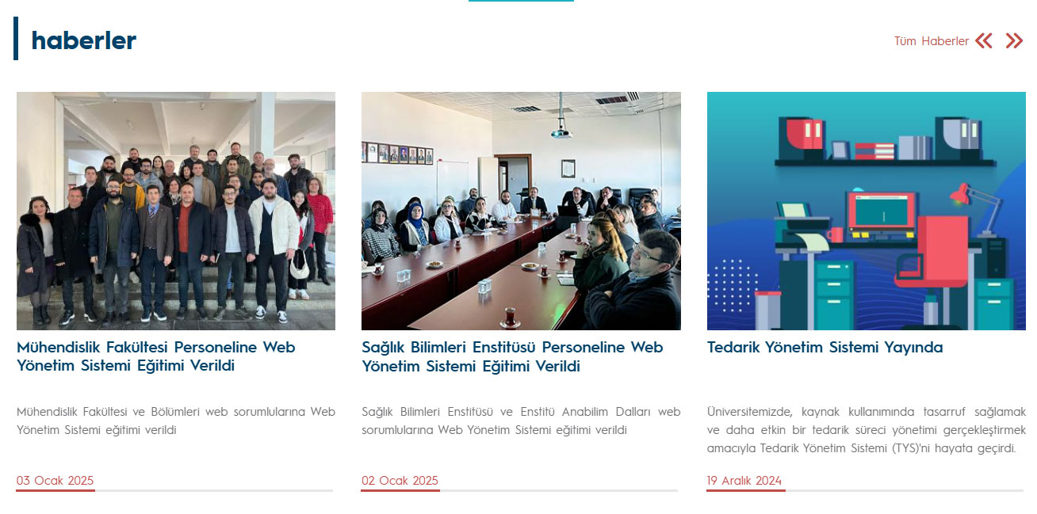
Task: Open the Sağlık Bilimleri meeting room photo
Action: pyautogui.click(x=521, y=211)
